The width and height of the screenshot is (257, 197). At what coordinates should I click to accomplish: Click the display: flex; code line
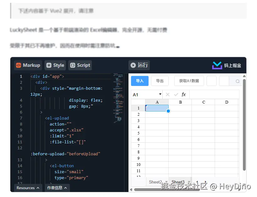(x=86, y=100)
